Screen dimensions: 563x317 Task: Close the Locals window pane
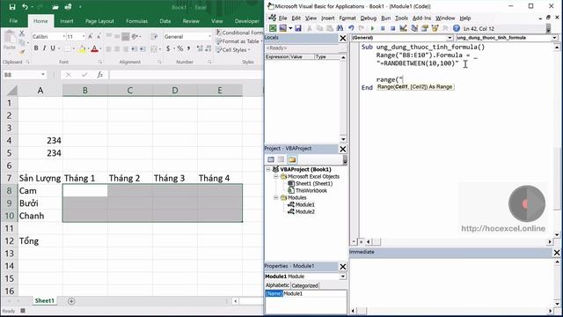pyautogui.click(x=343, y=38)
